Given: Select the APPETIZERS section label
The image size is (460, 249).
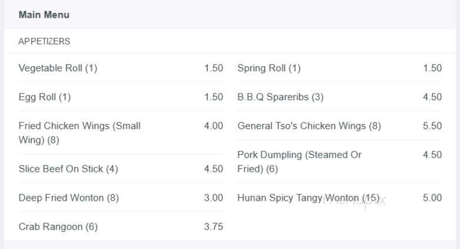Looking at the screenshot, I should [x=44, y=41].
